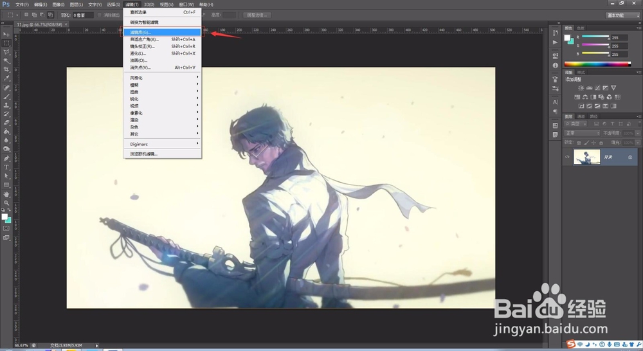Select the Eraser tool
The width and height of the screenshot is (643, 351).
click(6, 123)
